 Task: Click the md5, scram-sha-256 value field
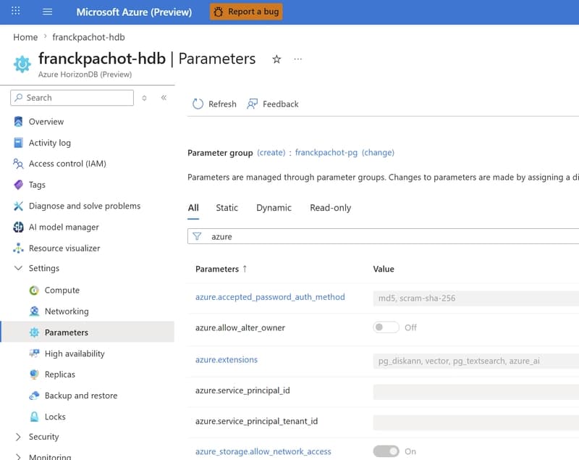[476, 298]
